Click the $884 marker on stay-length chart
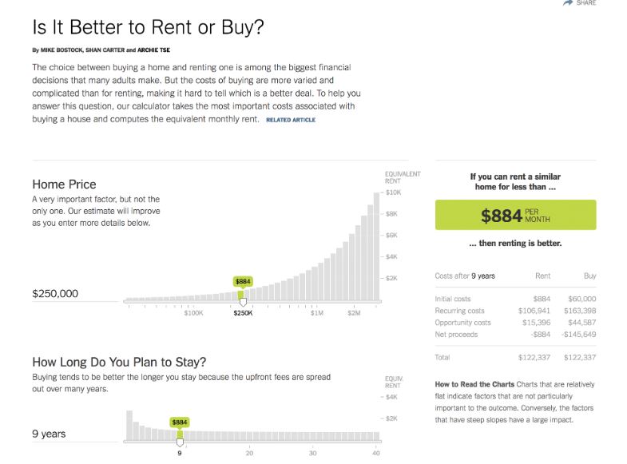627x464 pixels. click(x=180, y=422)
